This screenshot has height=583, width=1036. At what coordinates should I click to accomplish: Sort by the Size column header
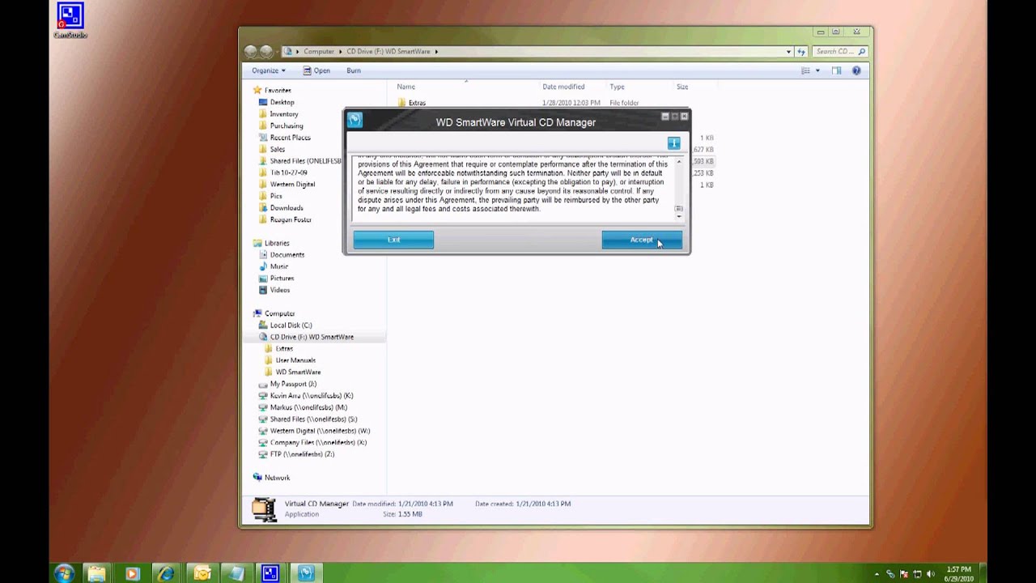(x=682, y=87)
